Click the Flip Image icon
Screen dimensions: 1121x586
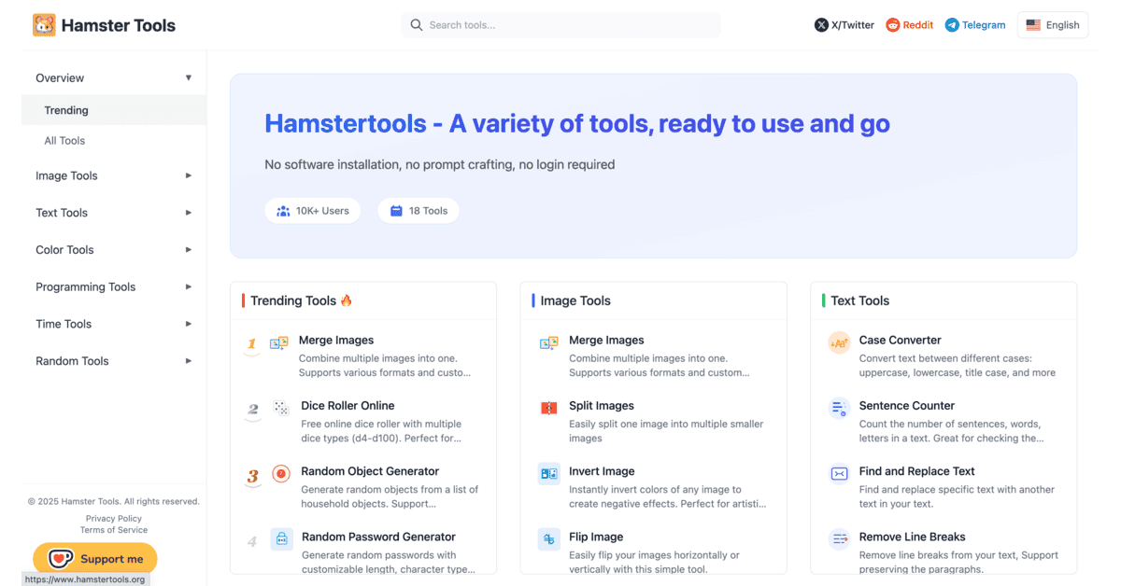[549, 539]
